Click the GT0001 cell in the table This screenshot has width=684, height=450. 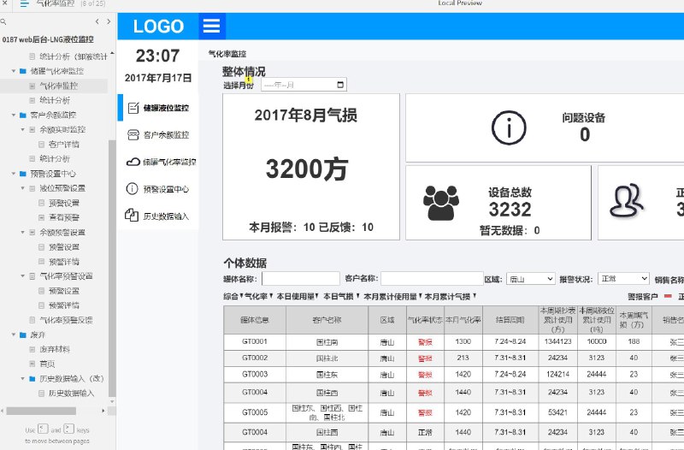coord(255,341)
